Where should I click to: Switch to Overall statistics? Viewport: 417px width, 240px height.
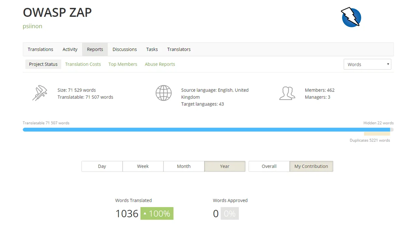click(x=269, y=166)
